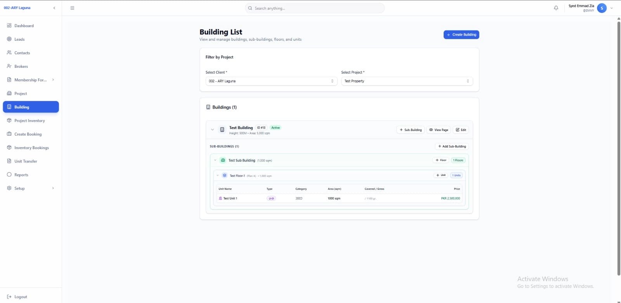Click the Search anything field
The width and height of the screenshot is (621, 303).
[315, 8]
